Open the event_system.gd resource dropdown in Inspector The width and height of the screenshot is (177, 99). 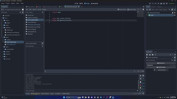pyautogui.click(x=160, y=57)
